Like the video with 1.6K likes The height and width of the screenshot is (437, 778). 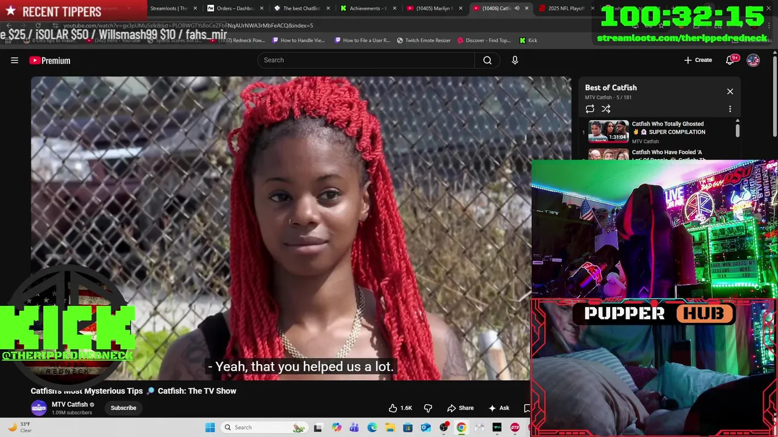tap(401, 408)
